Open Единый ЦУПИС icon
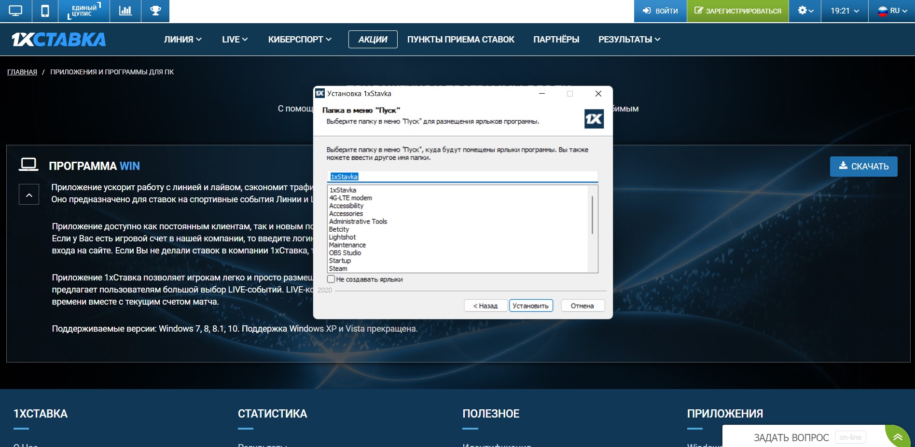The width and height of the screenshot is (915, 447). click(84, 11)
